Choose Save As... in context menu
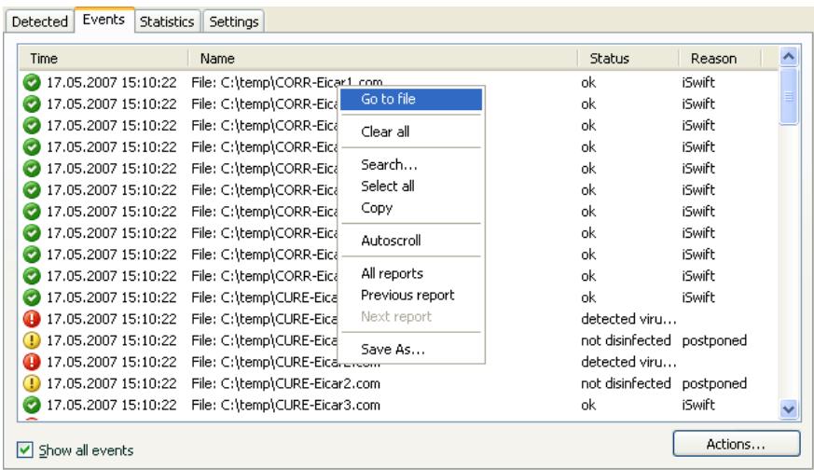 411,349
